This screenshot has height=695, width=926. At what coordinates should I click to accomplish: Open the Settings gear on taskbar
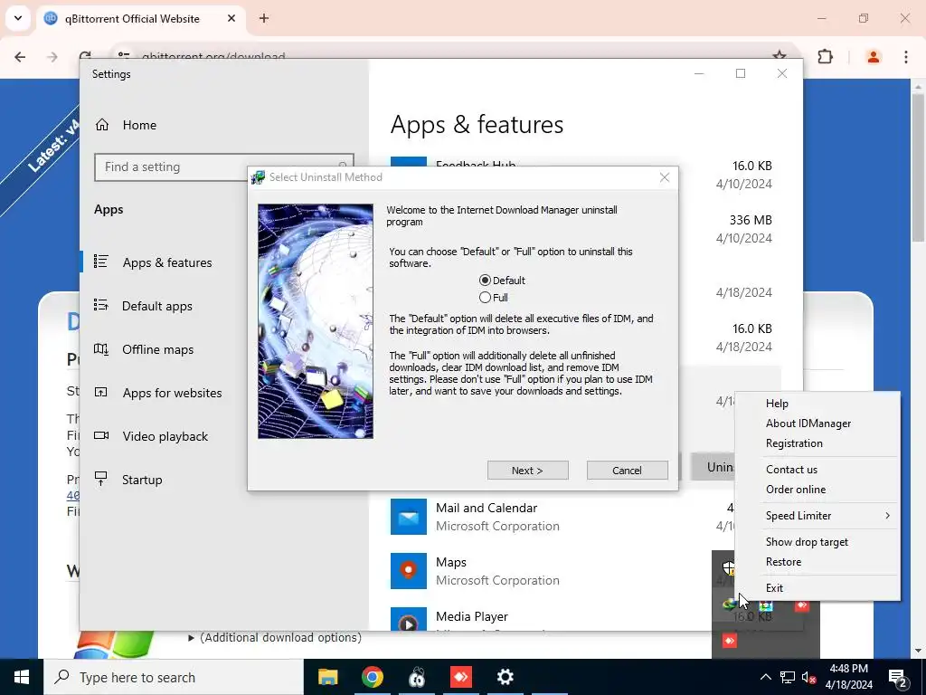click(505, 677)
